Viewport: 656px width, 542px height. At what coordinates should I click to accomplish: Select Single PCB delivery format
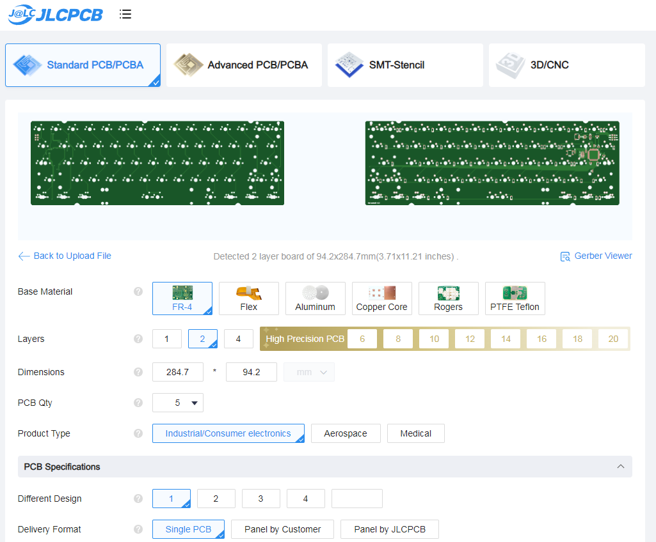[x=188, y=529]
